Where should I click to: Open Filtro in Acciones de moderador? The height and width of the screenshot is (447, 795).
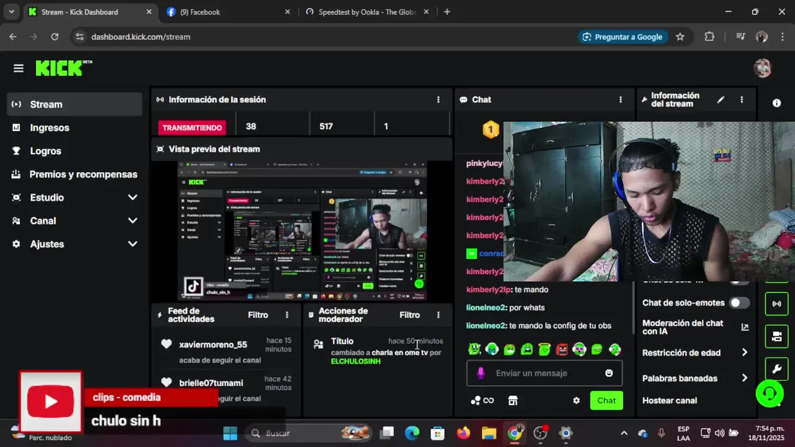(x=409, y=315)
